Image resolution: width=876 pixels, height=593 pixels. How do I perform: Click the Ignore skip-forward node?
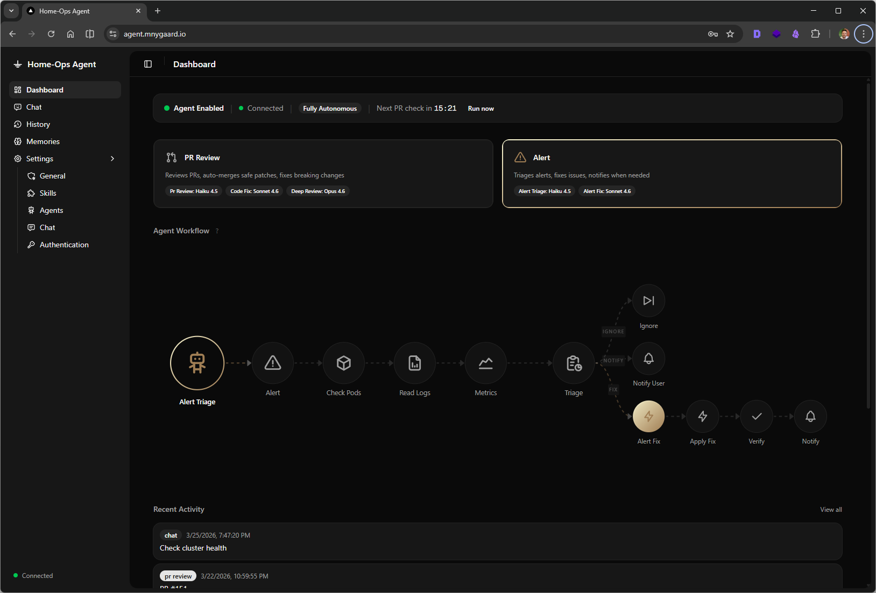649,301
